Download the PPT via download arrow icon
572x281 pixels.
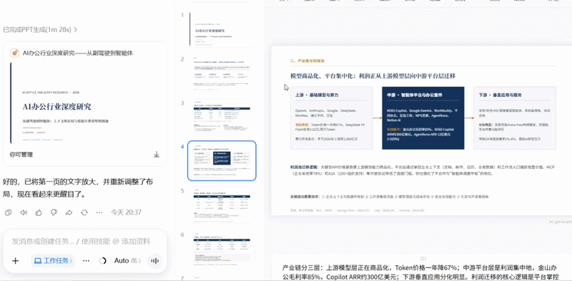point(157,154)
